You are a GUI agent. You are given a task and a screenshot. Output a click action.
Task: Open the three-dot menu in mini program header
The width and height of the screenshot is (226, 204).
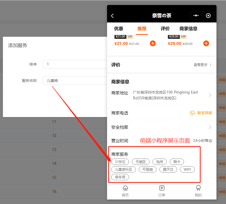[196, 16]
